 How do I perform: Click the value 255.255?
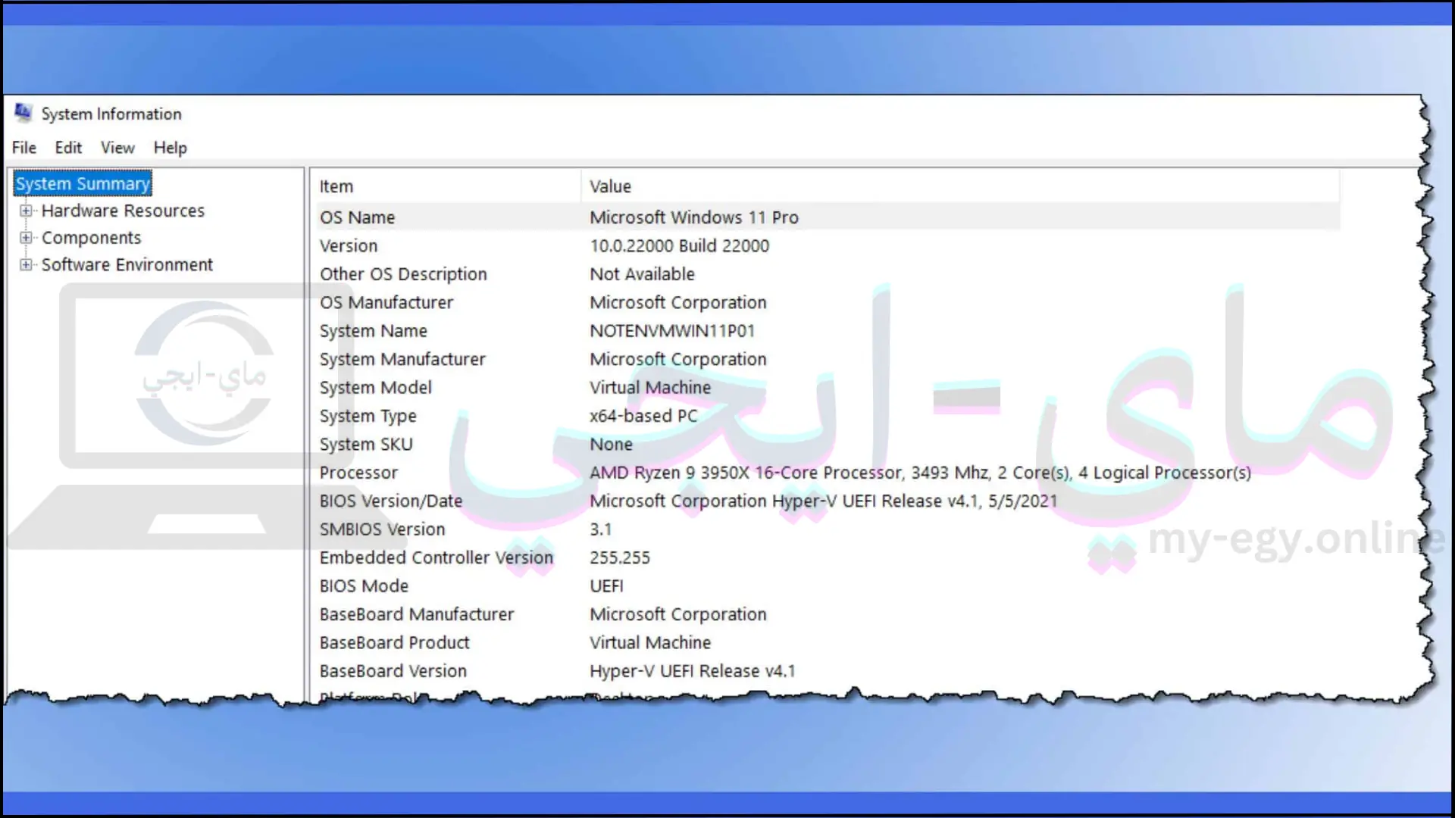[x=620, y=558]
